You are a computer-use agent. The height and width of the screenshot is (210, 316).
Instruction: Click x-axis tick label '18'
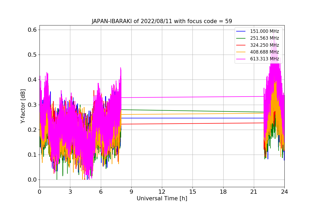(x=223, y=192)
